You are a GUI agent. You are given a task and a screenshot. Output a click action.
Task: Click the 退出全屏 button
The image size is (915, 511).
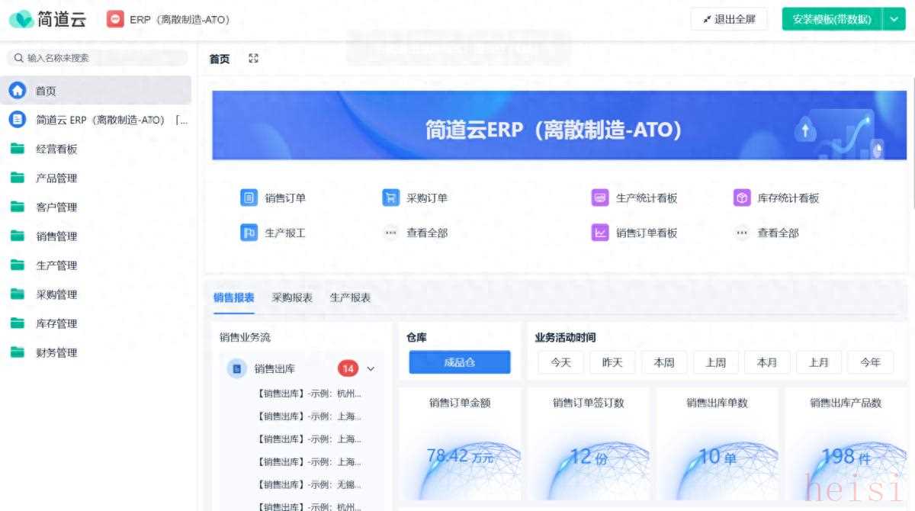point(729,20)
